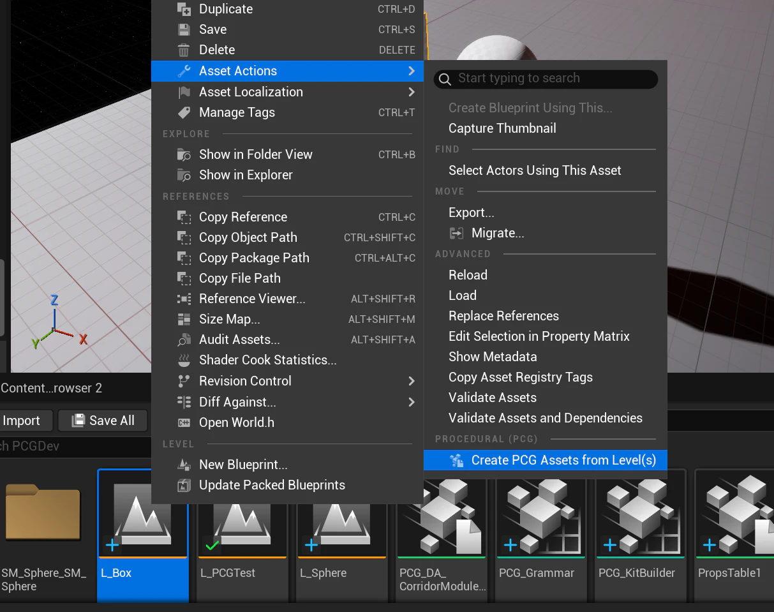The width and height of the screenshot is (774, 612).
Task: Click the Revision Control branch icon
Action: pos(184,381)
